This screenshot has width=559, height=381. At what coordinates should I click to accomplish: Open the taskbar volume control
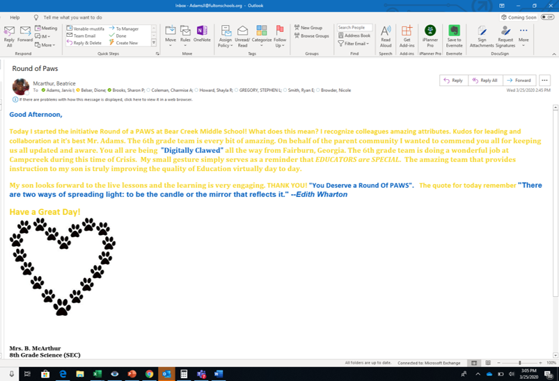click(x=512, y=374)
